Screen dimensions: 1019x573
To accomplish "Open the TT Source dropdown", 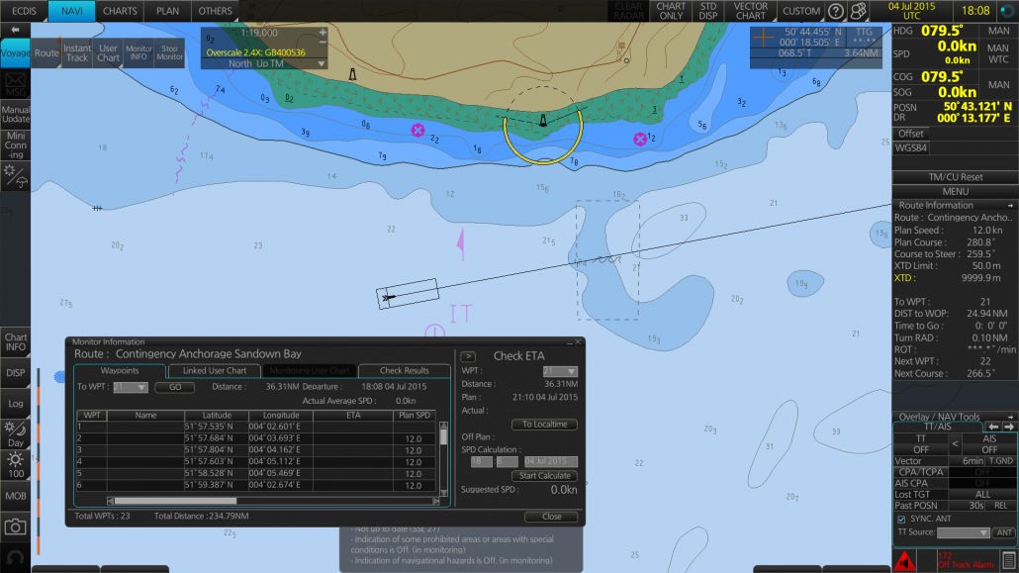I will click(964, 532).
